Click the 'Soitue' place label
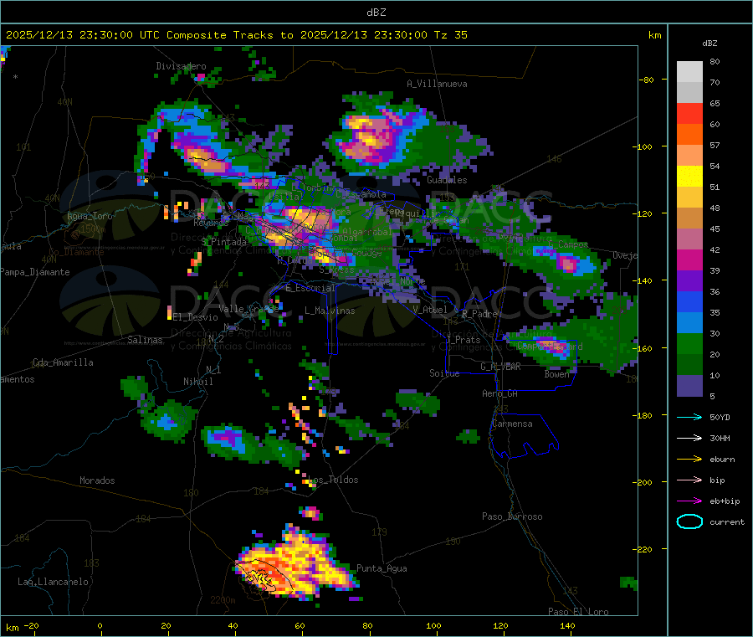The height and width of the screenshot is (637, 753). 444,373
